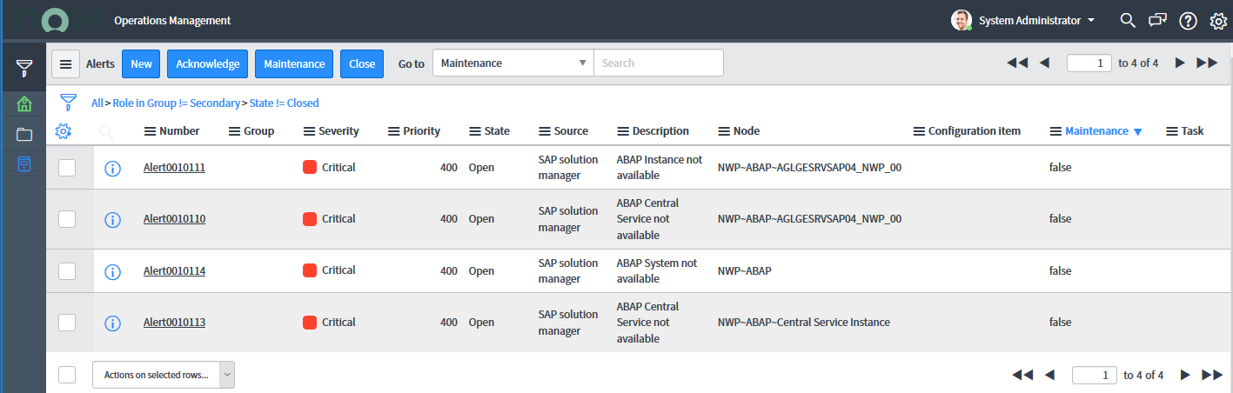1233x393 pixels.
Task: Click the filter navigator funnel icon in sidebar
Action: [x=24, y=69]
